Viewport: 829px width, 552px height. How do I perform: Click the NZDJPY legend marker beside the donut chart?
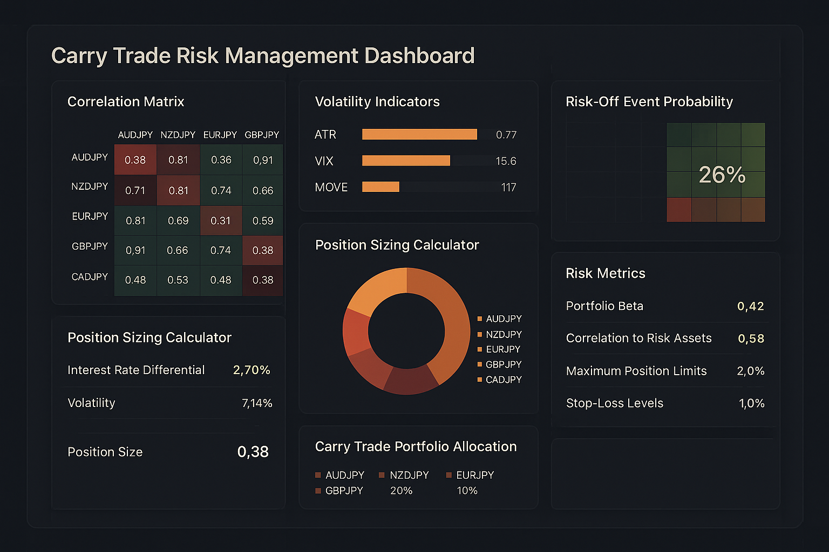coord(480,335)
